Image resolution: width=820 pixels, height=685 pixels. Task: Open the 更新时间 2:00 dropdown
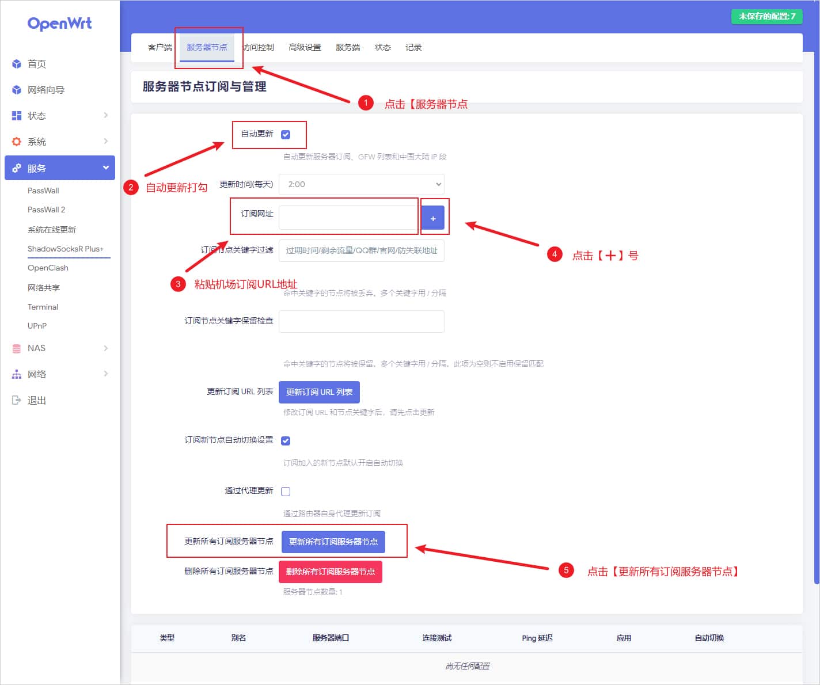[361, 184]
